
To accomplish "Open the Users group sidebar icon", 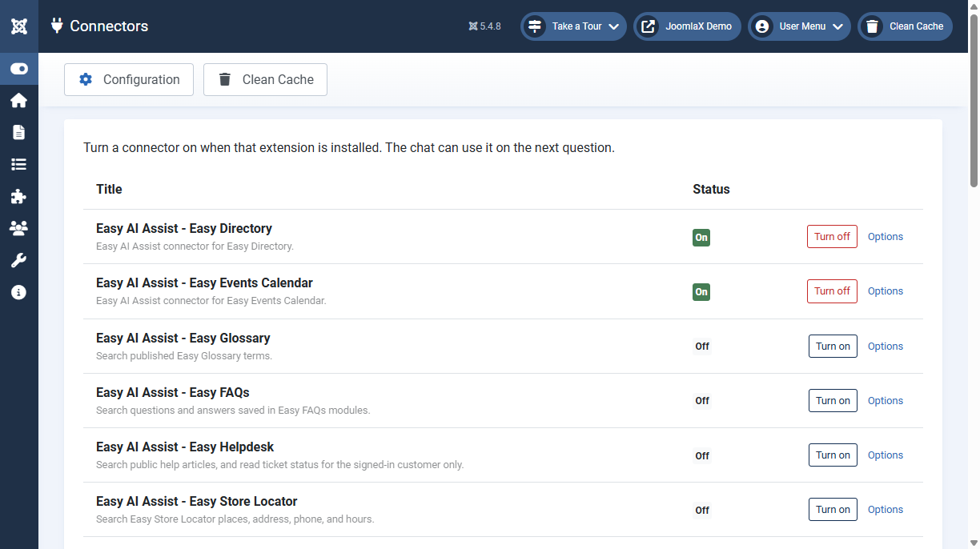I will 19,228.
